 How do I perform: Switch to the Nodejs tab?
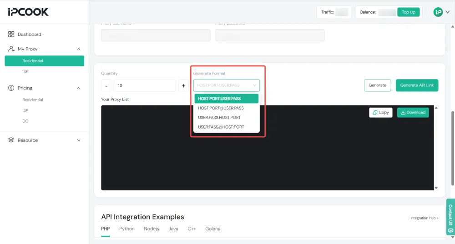click(x=152, y=229)
